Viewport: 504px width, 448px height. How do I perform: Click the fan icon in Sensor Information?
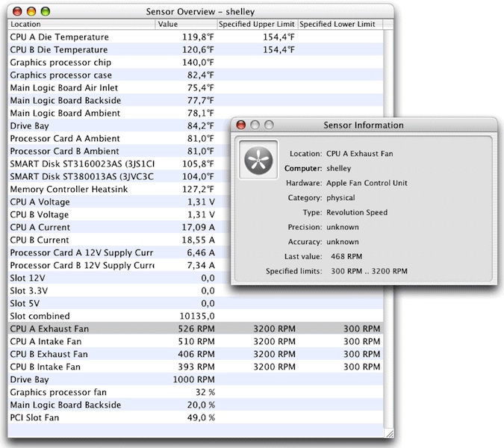tap(258, 159)
